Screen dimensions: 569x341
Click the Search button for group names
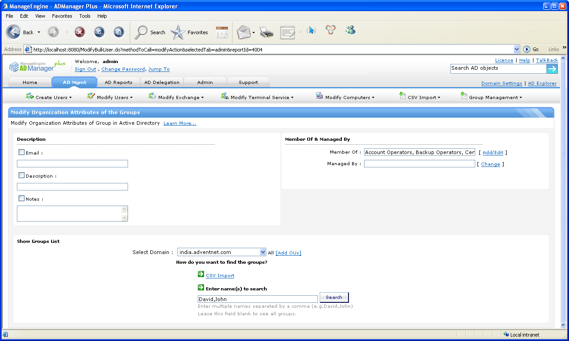point(334,297)
